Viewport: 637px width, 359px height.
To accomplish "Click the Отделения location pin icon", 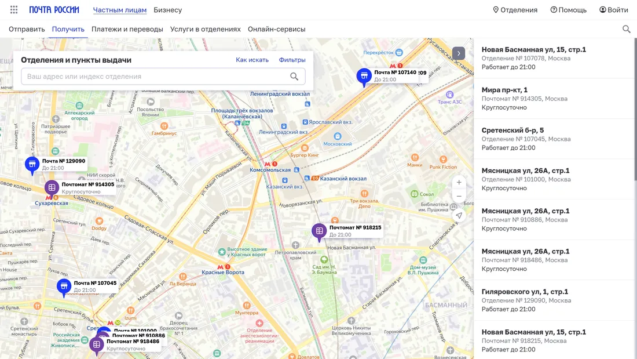I will (x=496, y=9).
